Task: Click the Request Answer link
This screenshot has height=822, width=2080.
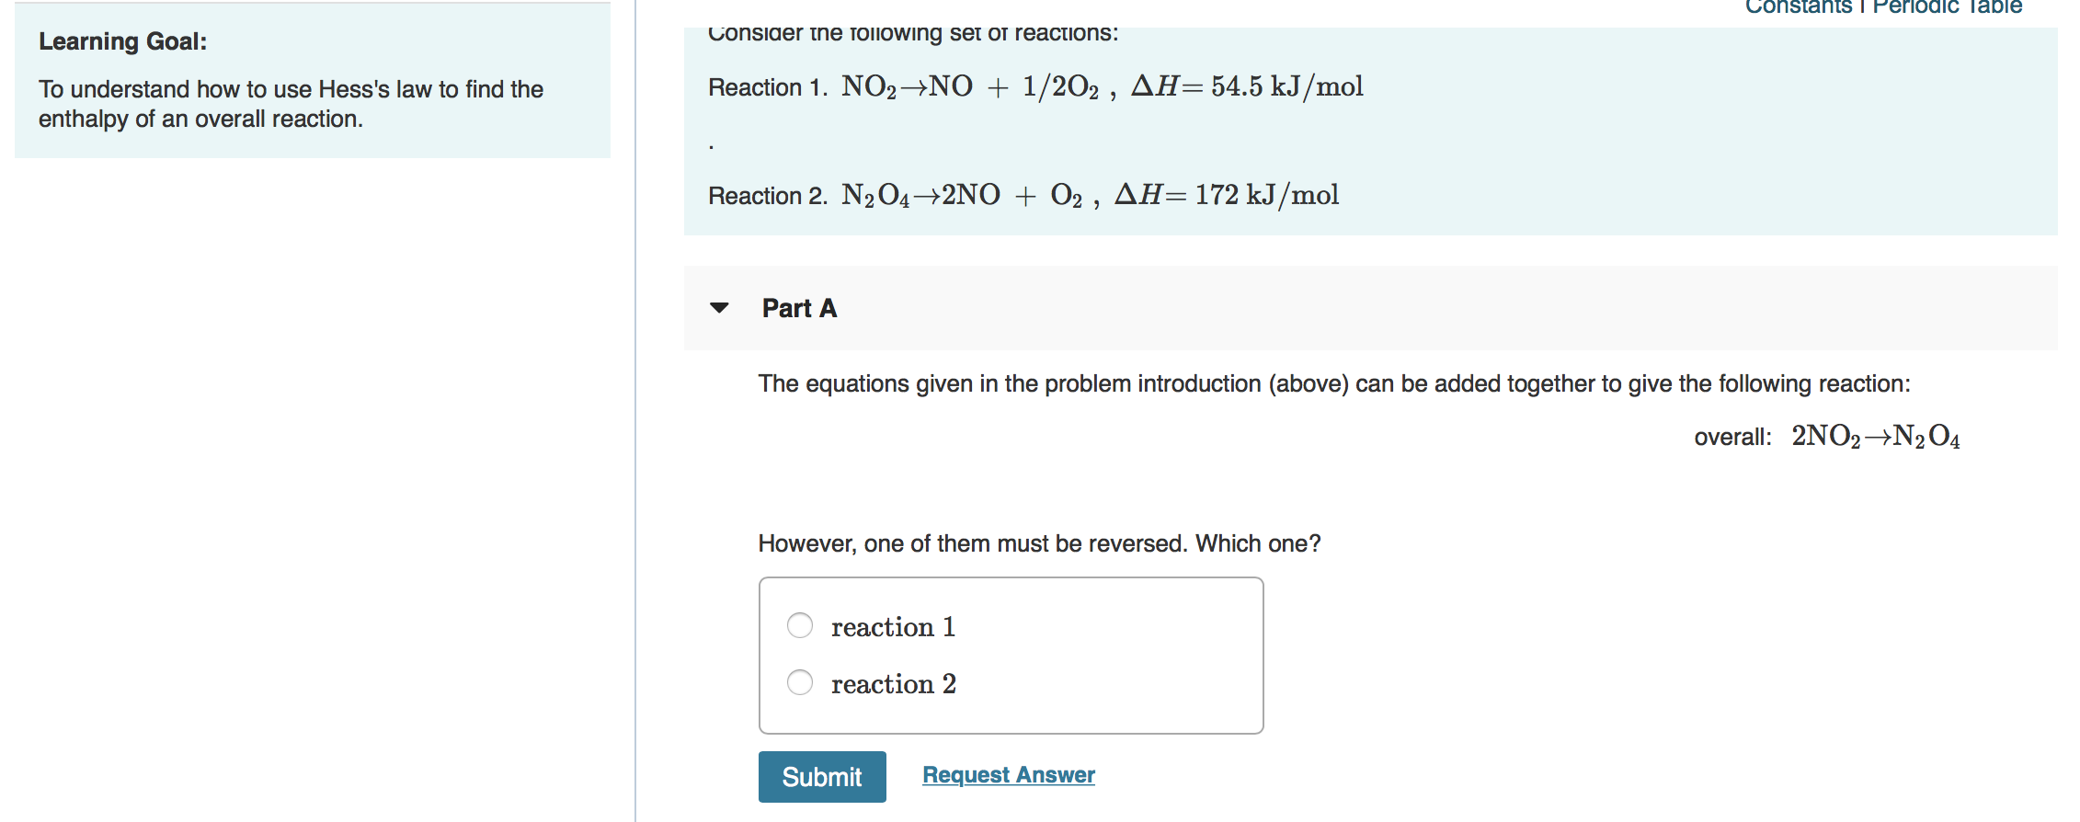Action: click(x=1007, y=775)
